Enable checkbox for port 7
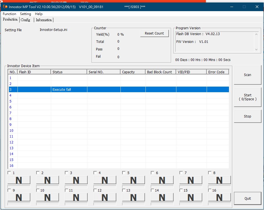This screenshot has width=264, height=210. click(x=181, y=173)
